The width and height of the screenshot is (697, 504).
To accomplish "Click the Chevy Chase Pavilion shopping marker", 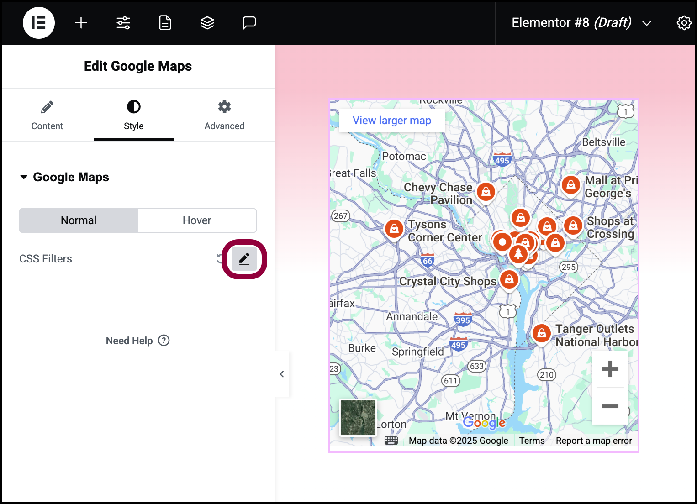I will tap(486, 192).
